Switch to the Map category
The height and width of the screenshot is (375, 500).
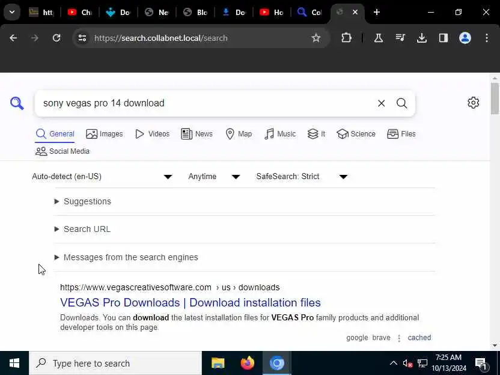(x=239, y=134)
